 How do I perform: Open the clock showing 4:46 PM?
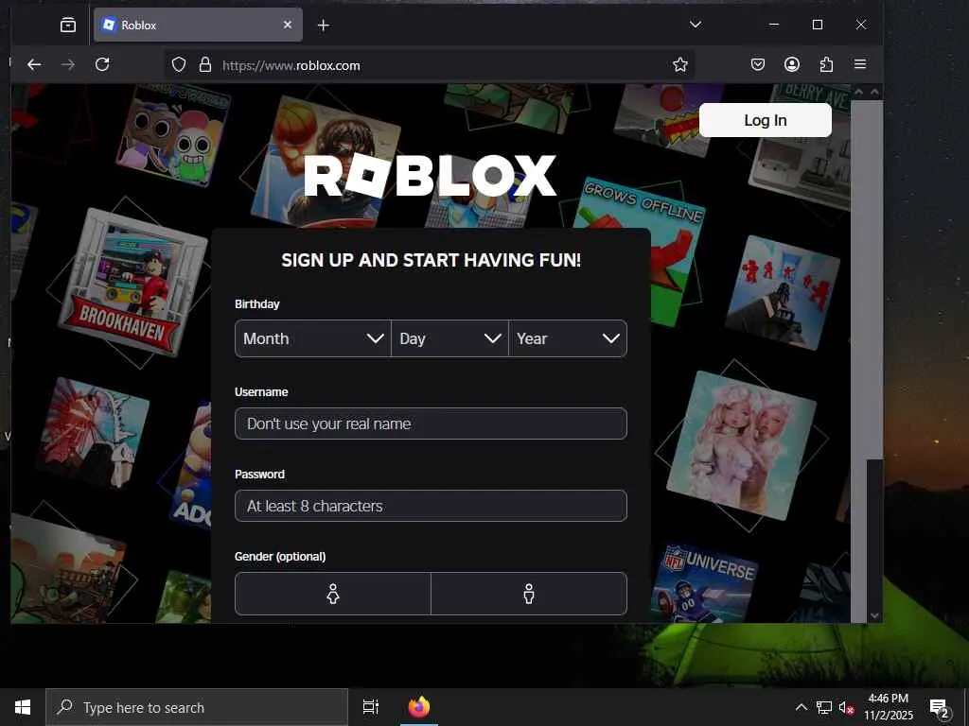tap(888, 707)
